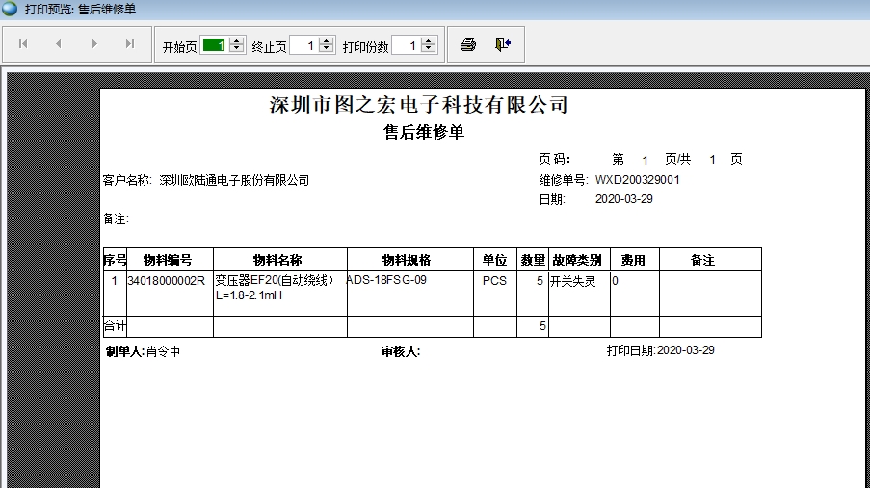This screenshot has width=870, height=488.
Task: Click the 物料编号 column header
Action: [168, 260]
